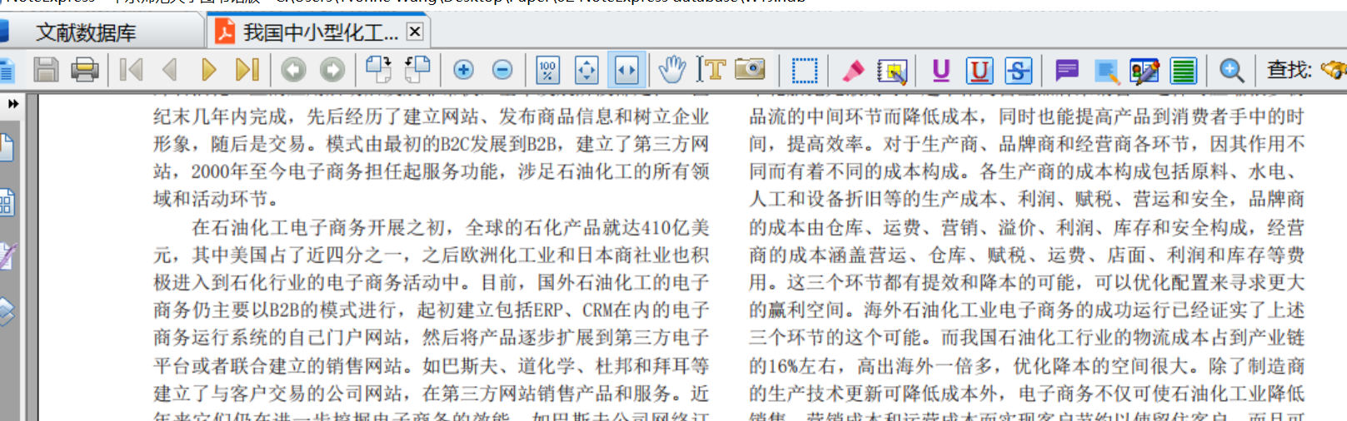Viewport: 1347px width, 421px height.
Task: Zoom in with the blue plus icon
Action: 464,70
